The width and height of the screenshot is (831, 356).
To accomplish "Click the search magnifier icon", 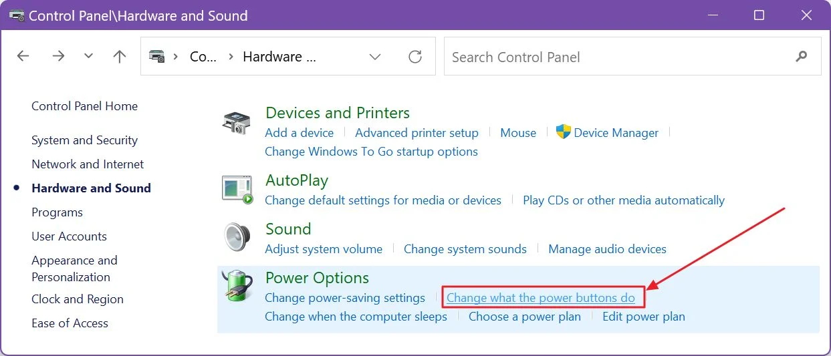I will click(802, 57).
